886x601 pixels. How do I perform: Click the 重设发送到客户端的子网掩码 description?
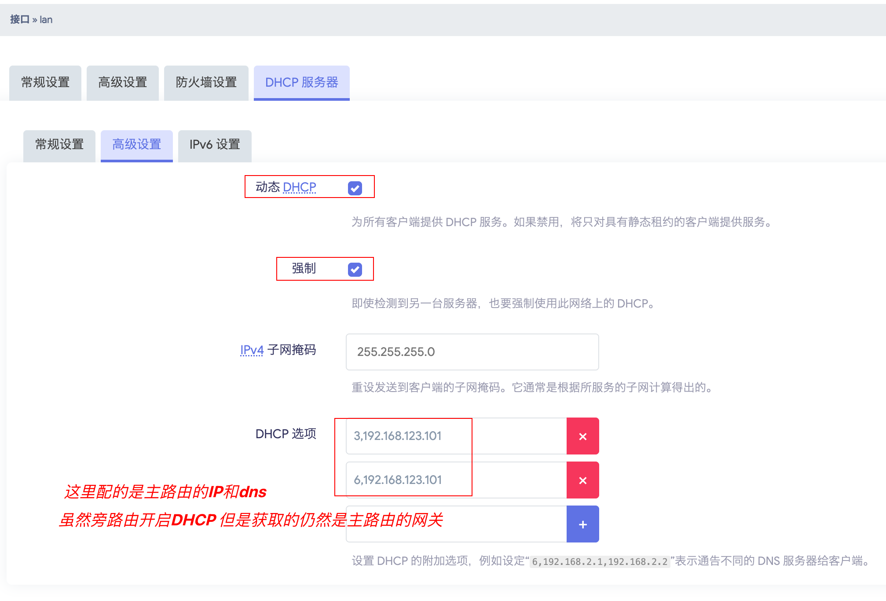532,388
